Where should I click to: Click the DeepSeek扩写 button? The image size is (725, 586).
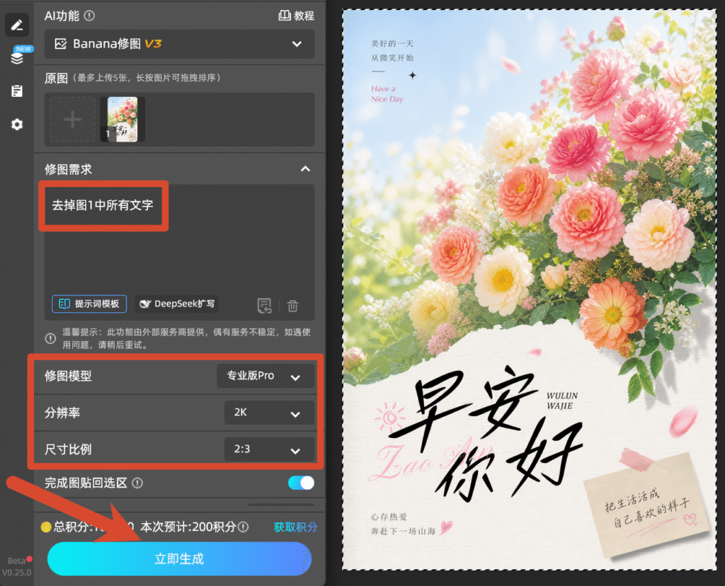point(177,304)
